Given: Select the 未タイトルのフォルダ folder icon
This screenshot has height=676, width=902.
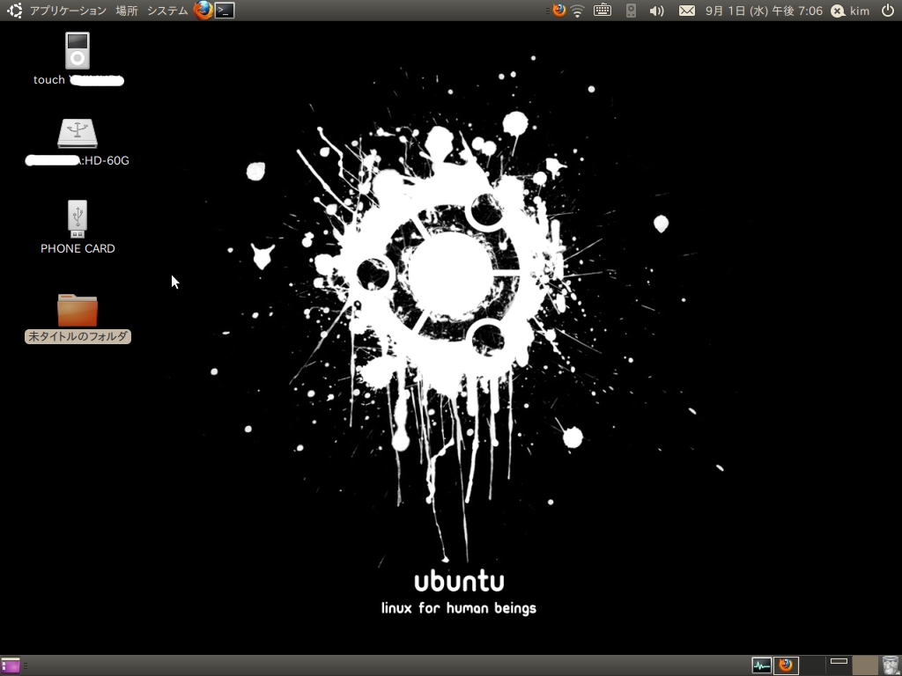Looking at the screenshot, I should tap(78, 311).
